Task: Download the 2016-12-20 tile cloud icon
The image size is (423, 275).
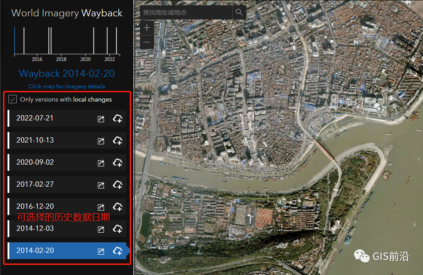Action: tap(118, 207)
